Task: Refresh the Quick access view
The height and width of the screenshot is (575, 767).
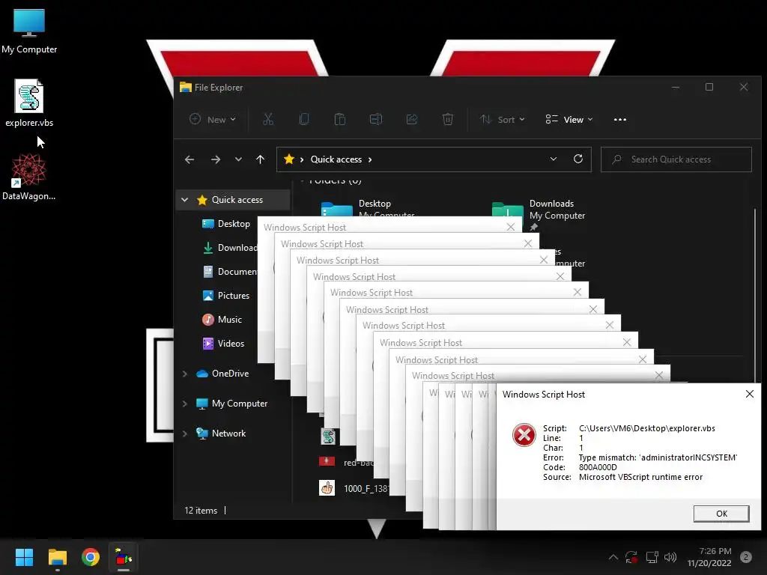Action: click(578, 159)
